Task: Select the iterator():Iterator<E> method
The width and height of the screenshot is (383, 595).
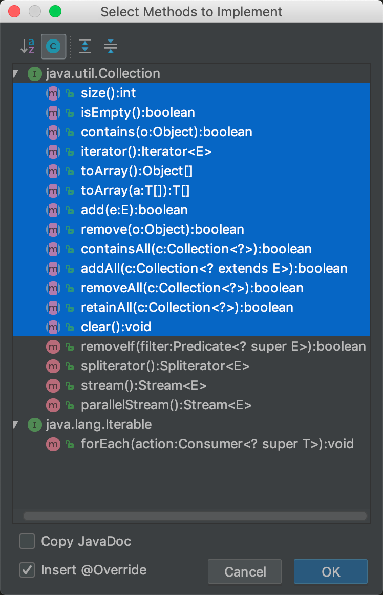Action: click(x=146, y=152)
